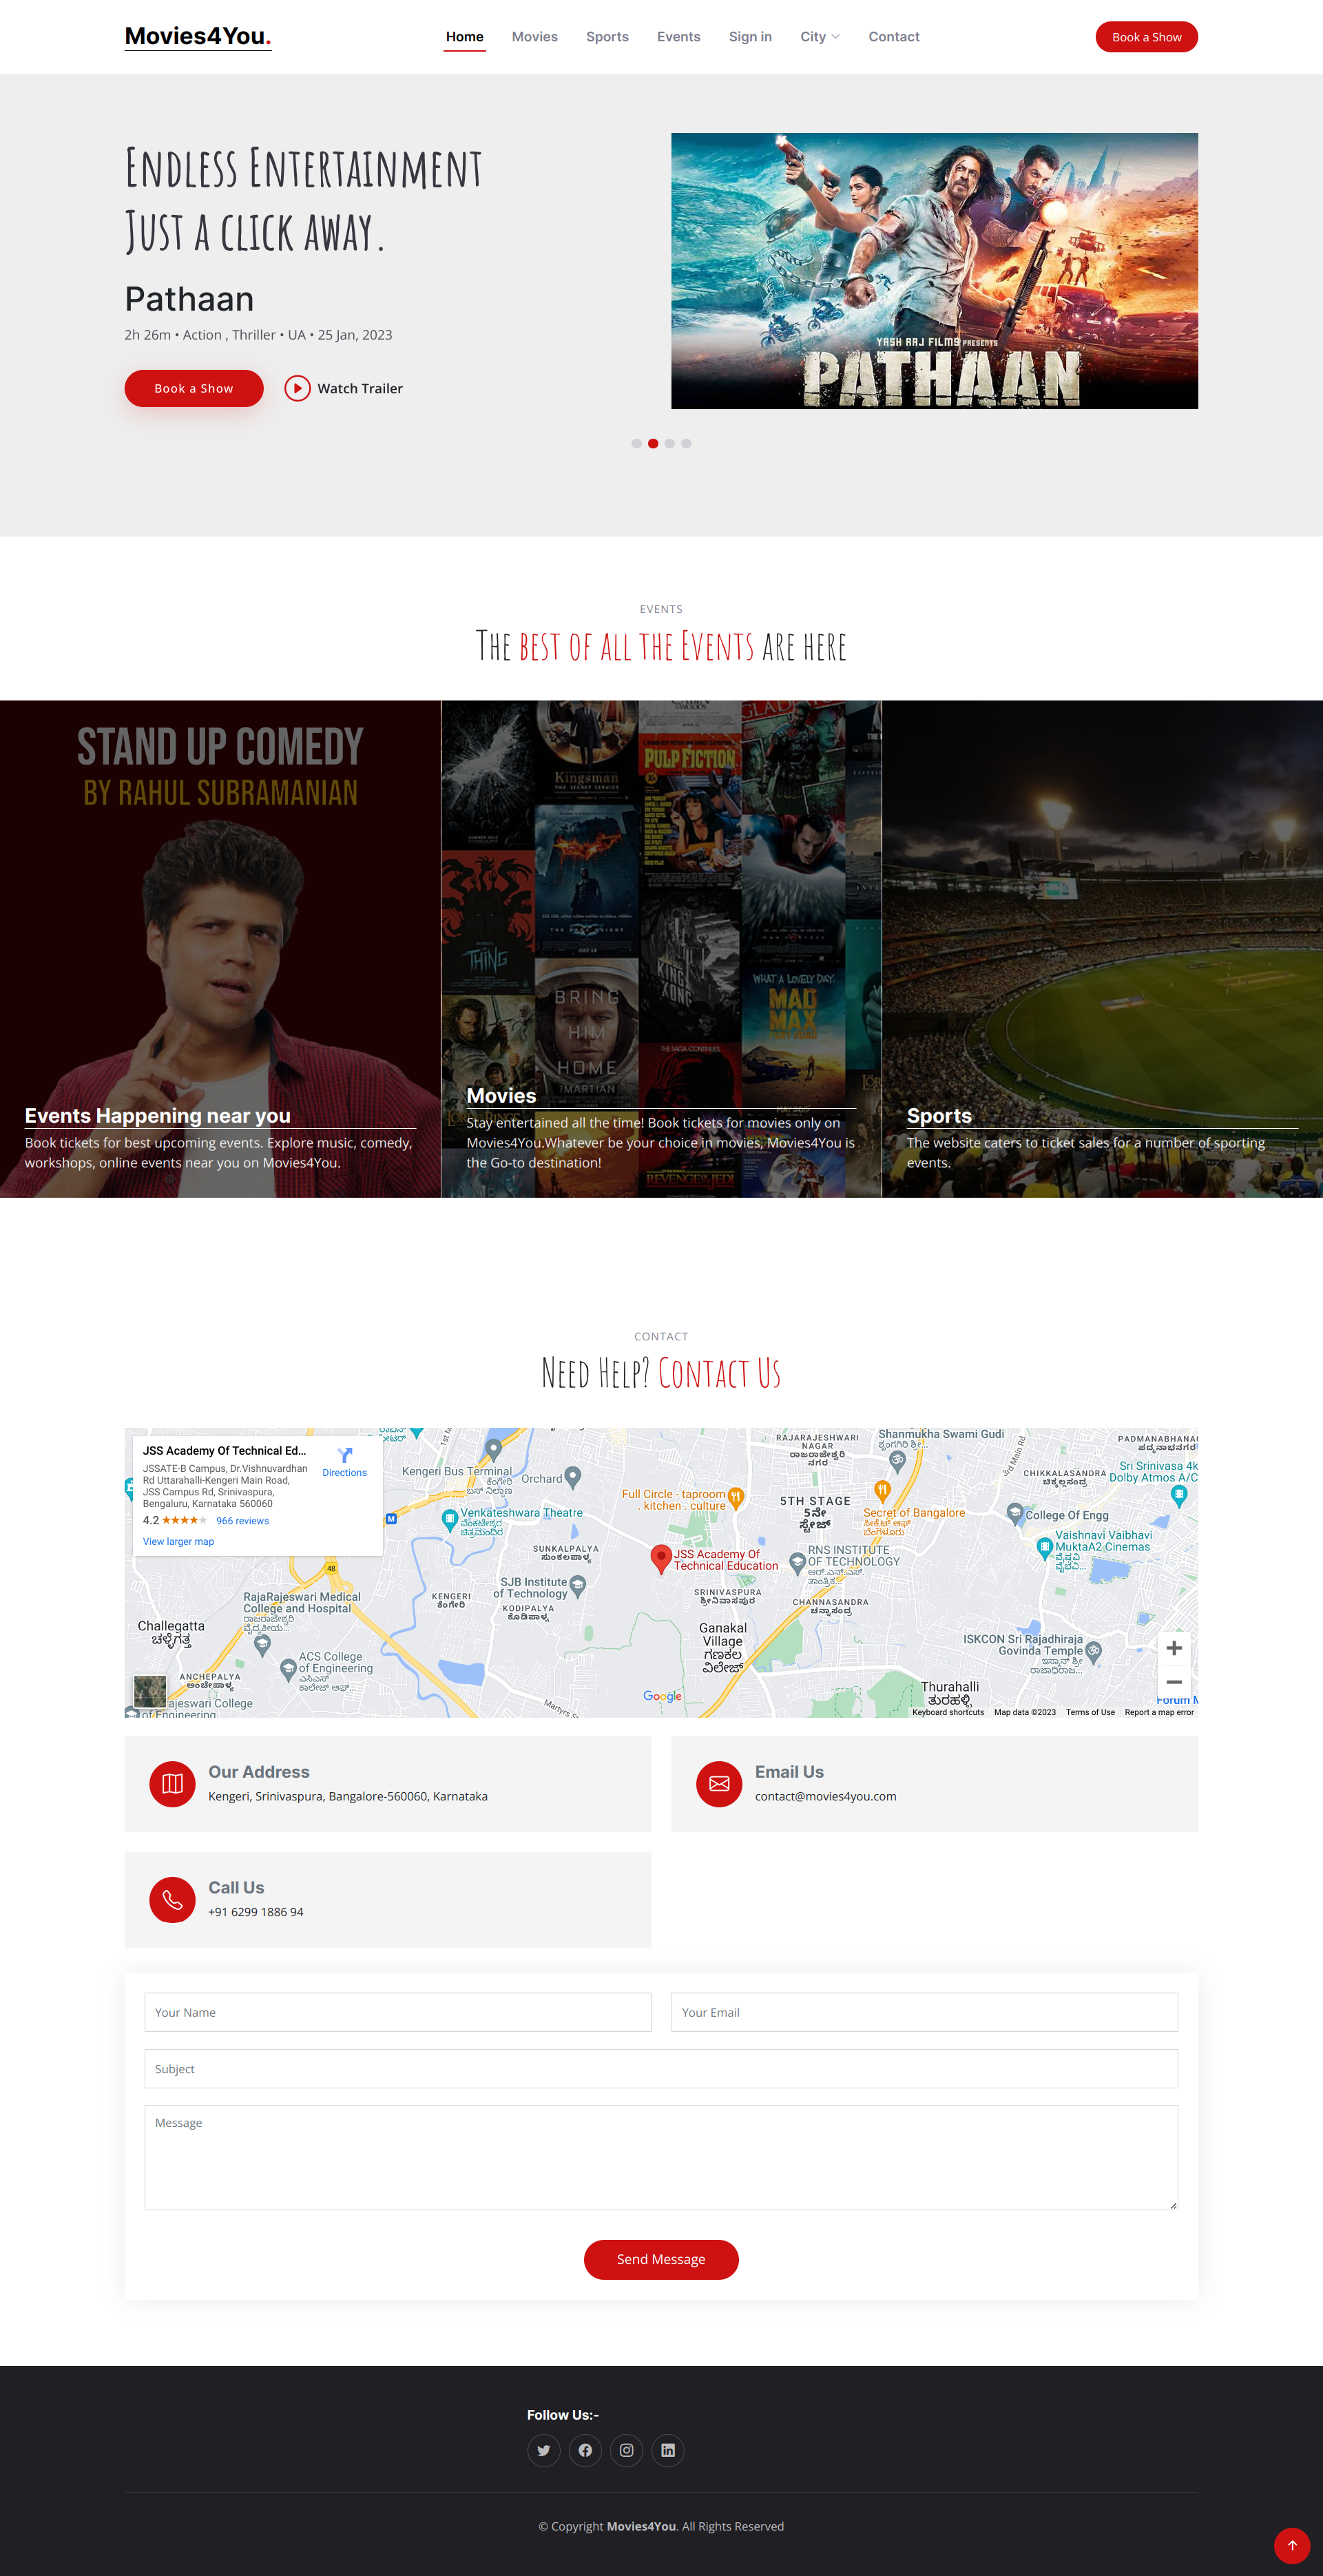Select the third carousel slide dot

[670, 443]
